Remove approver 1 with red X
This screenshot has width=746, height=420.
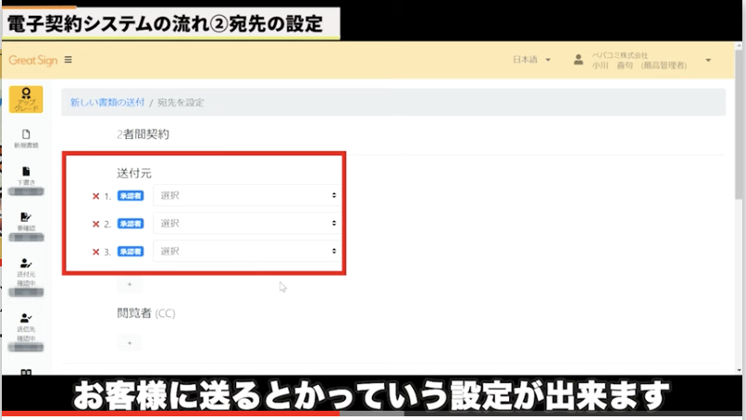pos(95,196)
